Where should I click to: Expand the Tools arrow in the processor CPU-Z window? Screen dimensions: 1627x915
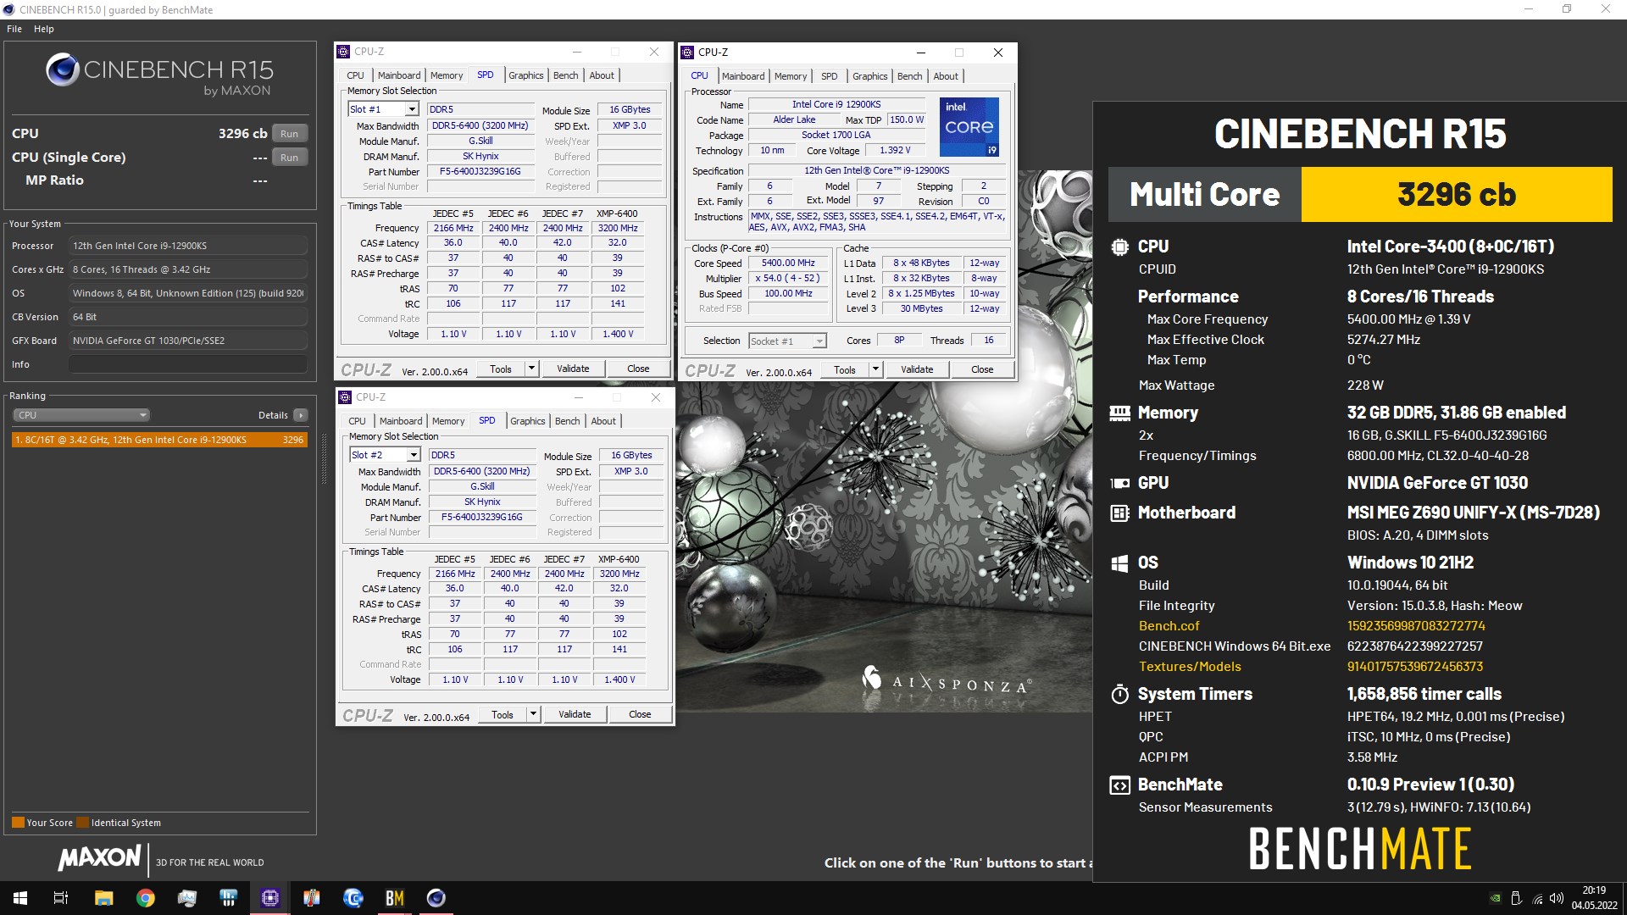[875, 370]
